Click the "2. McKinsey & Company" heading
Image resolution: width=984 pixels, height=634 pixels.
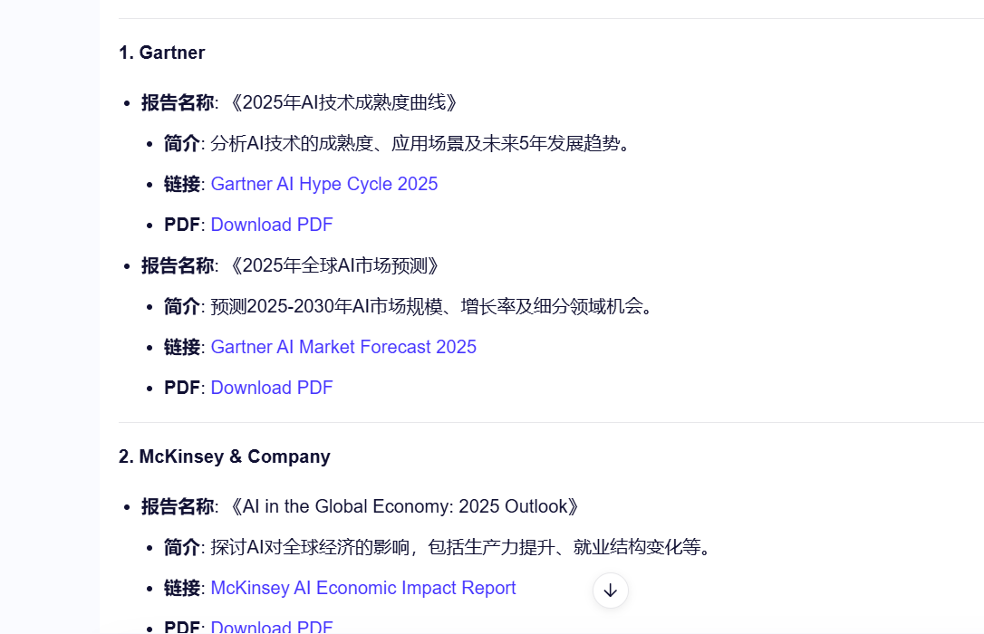224,456
